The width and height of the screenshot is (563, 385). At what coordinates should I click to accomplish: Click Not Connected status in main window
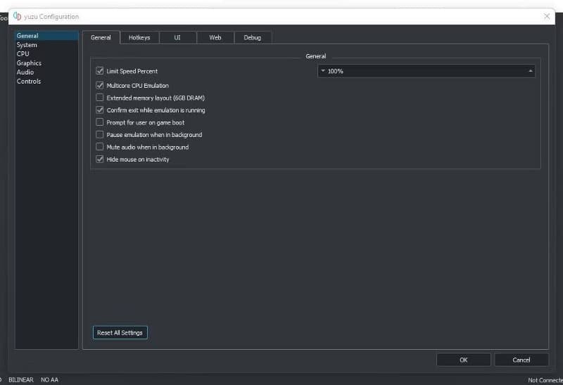[x=545, y=380]
